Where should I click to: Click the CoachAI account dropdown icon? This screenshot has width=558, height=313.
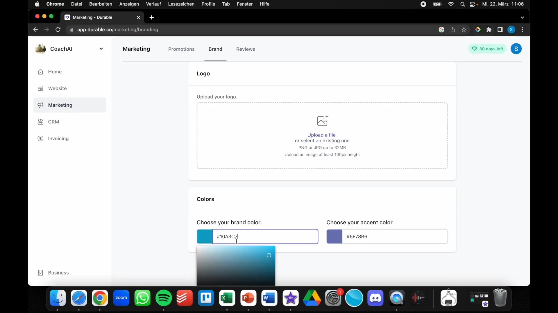coord(101,48)
